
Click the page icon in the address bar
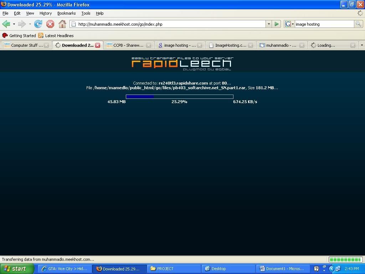73,24
